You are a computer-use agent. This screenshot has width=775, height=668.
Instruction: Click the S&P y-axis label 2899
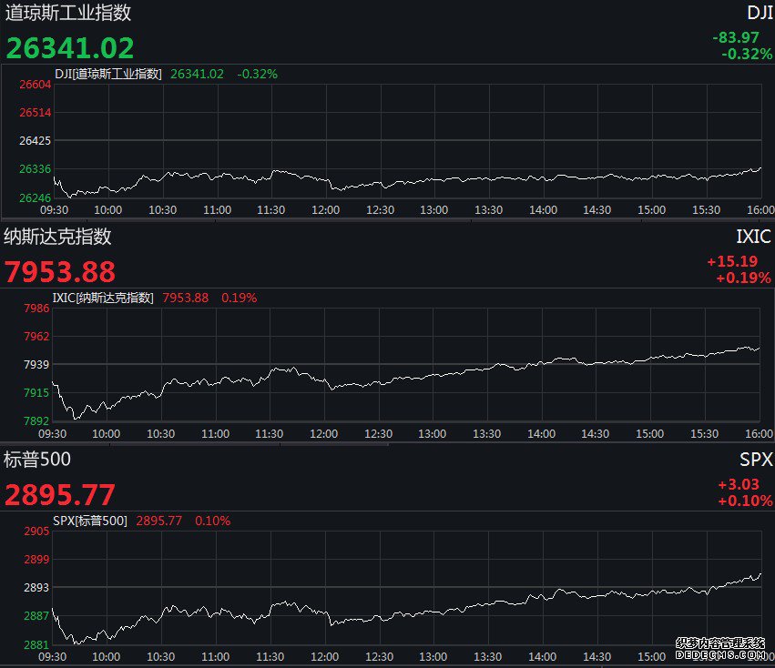36,560
